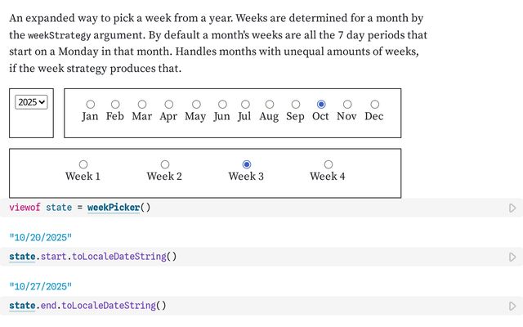Pick the Week 4 radio button

coord(329,164)
